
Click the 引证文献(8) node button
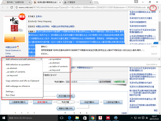(89, 102)
